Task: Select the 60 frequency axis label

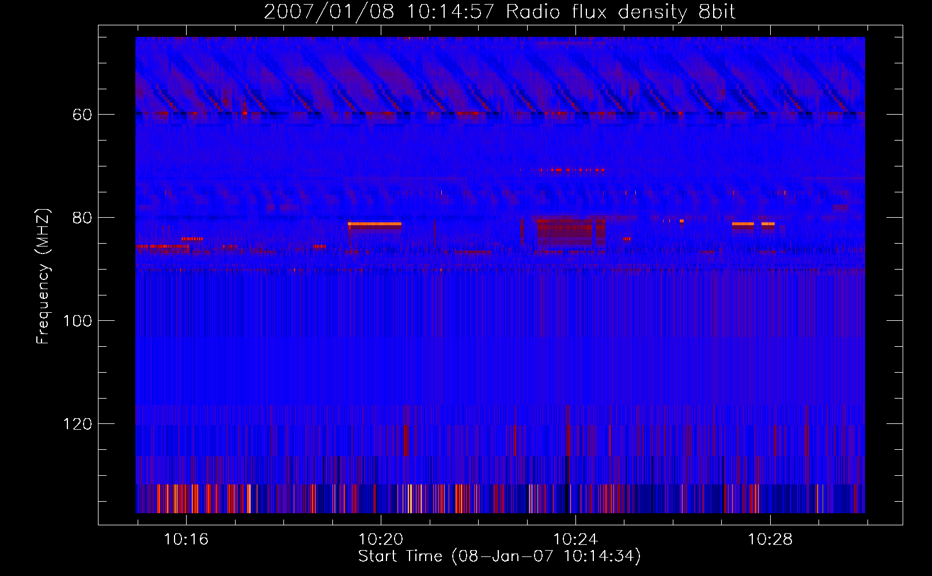Action: 82,115
